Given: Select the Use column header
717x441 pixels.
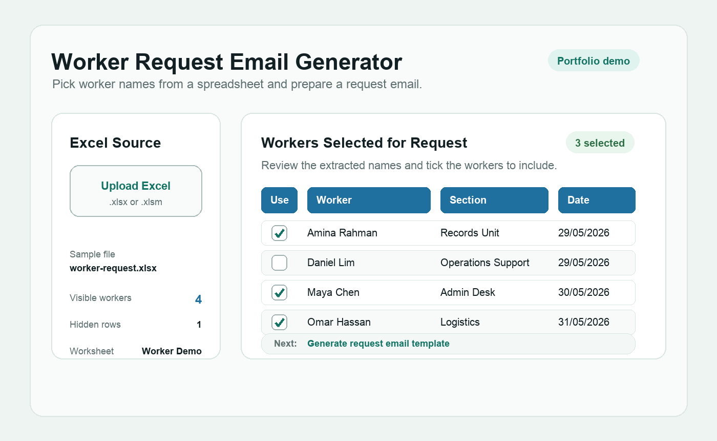Looking at the screenshot, I should tap(279, 200).
